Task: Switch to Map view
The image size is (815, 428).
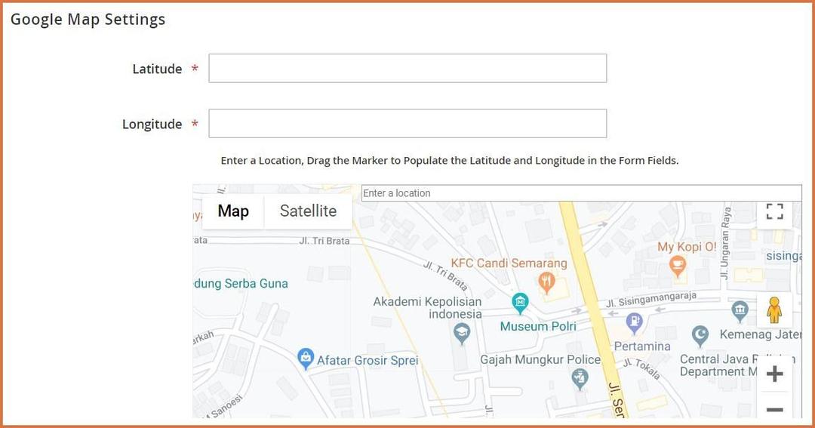Action: [x=233, y=211]
